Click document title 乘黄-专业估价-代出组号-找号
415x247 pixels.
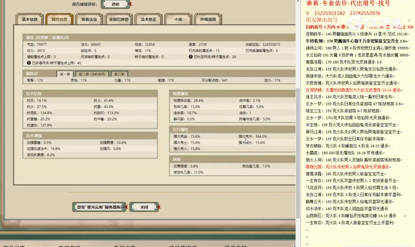[348, 4]
